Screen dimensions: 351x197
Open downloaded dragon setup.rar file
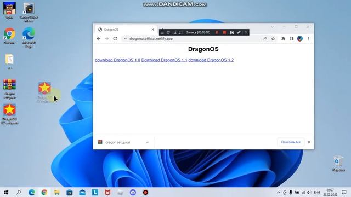118,142
